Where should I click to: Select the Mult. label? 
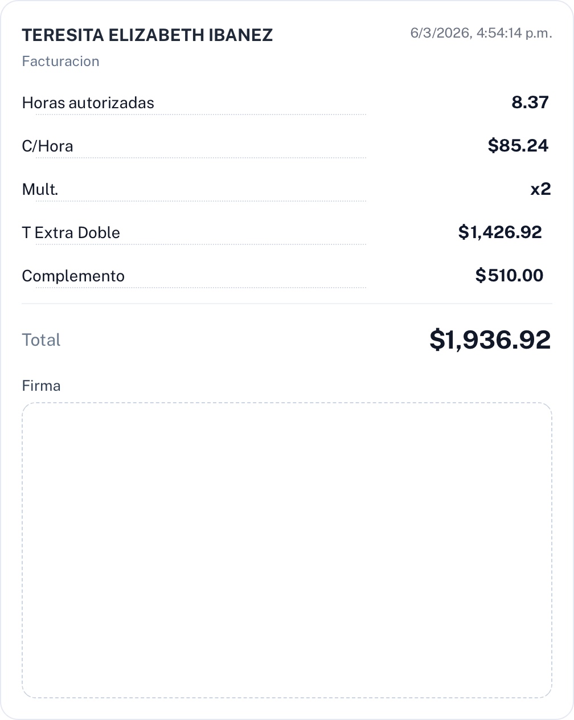point(40,190)
